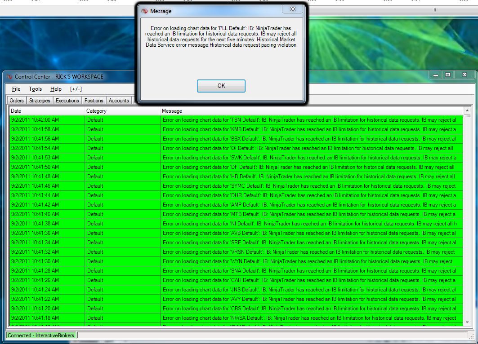Select the log row for 'CAH Default'

tap(236, 280)
